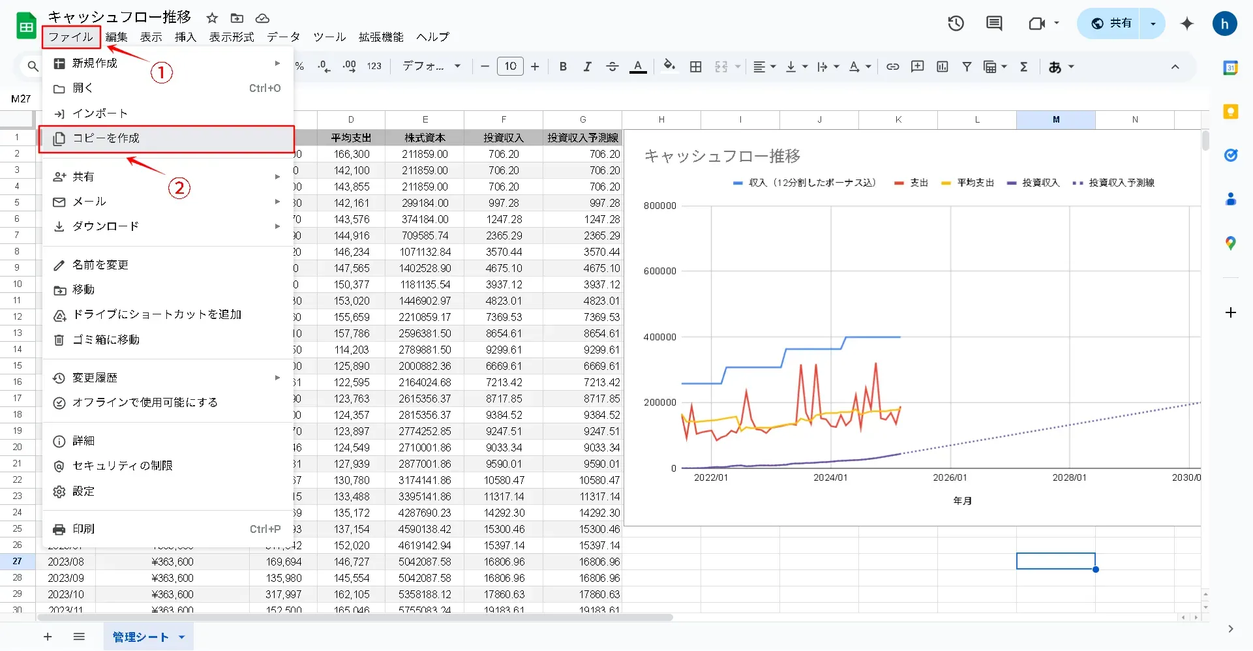
Task: Open Google Maps side panel
Action: pyautogui.click(x=1231, y=243)
